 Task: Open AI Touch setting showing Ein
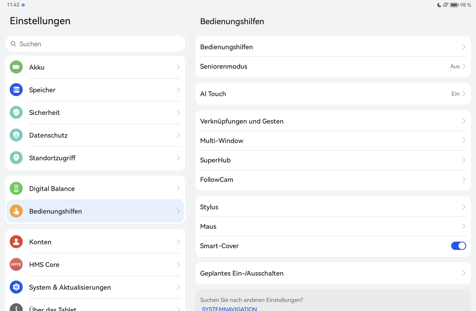(333, 94)
